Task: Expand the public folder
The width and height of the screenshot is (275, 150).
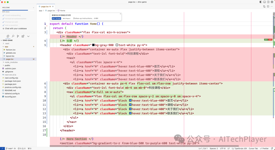Action: coord(7,65)
